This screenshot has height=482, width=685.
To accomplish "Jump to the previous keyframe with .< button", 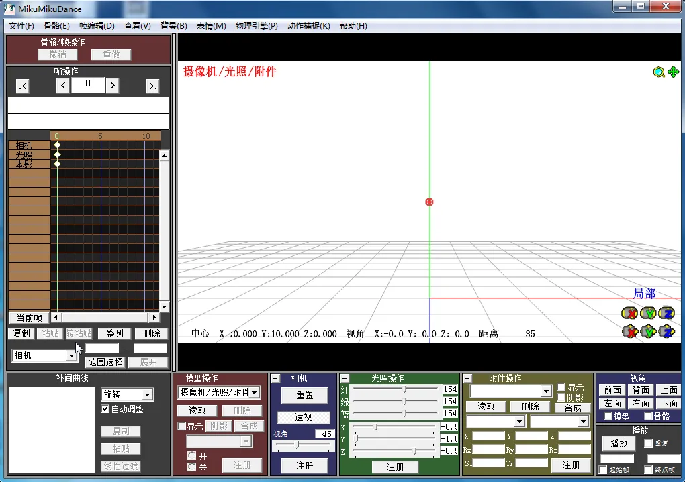I will coord(23,86).
